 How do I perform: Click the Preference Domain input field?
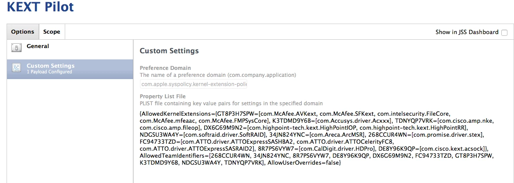pos(193,84)
